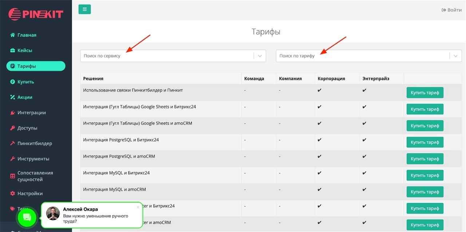The height and width of the screenshot is (232, 466).
Task: Buy tariff for Интеграция MySQL и amoCRM
Action: (425, 192)
